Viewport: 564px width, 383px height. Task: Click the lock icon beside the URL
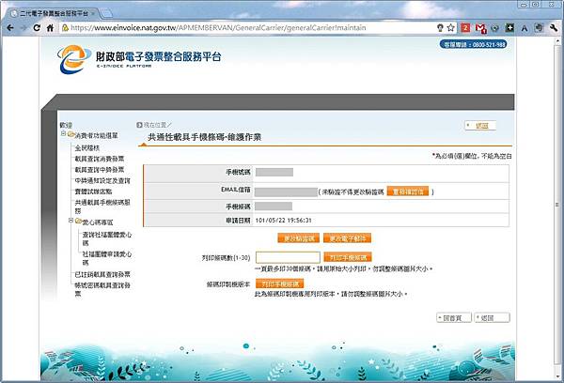[x=65, y=27]
